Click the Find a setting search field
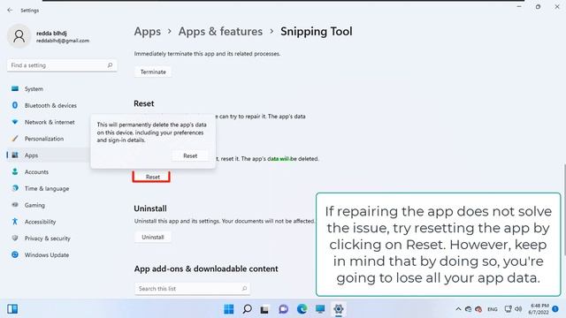Screen dimensions: 566x318 (62, 65)
